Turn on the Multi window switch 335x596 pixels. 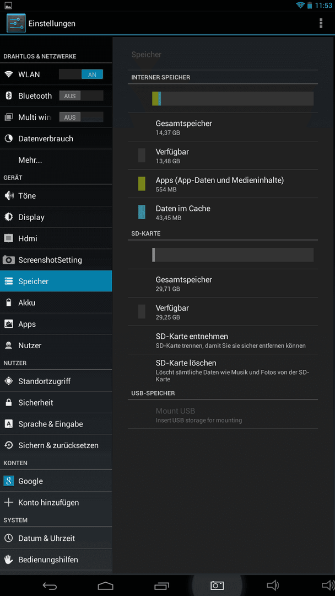coord(81,117)
